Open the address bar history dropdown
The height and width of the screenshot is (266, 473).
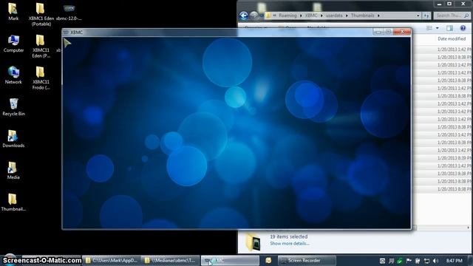[x=418, y=16]
